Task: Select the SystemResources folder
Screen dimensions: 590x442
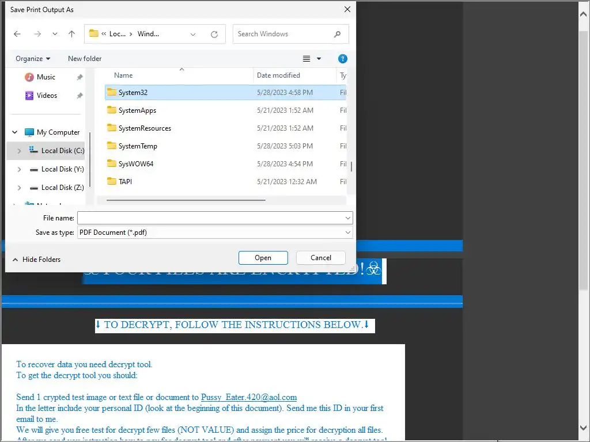Action: [225, 128]
